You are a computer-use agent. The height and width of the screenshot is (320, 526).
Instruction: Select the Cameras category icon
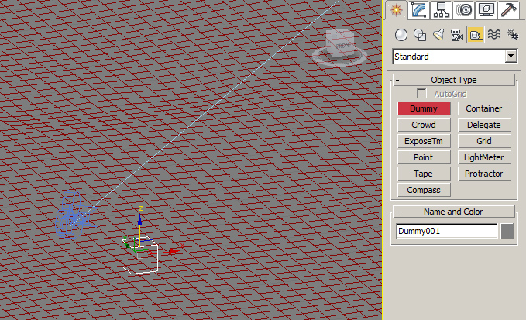tap(457, 35)
